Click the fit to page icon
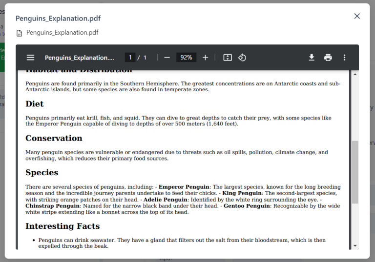Image resolution: width=375 pixels, height=262 pixels. click(228, 58)
